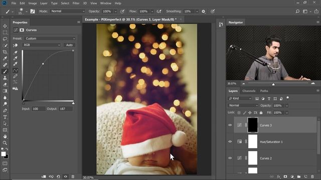The width and height of the screenshot is (321, 180).
Task: Open the Curves Preset dropdown
Action: (x=50, y=38)
